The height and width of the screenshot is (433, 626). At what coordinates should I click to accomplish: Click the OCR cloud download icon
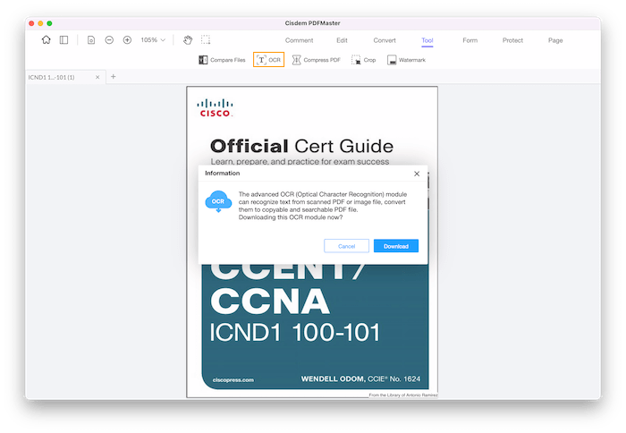pos(218,201)
